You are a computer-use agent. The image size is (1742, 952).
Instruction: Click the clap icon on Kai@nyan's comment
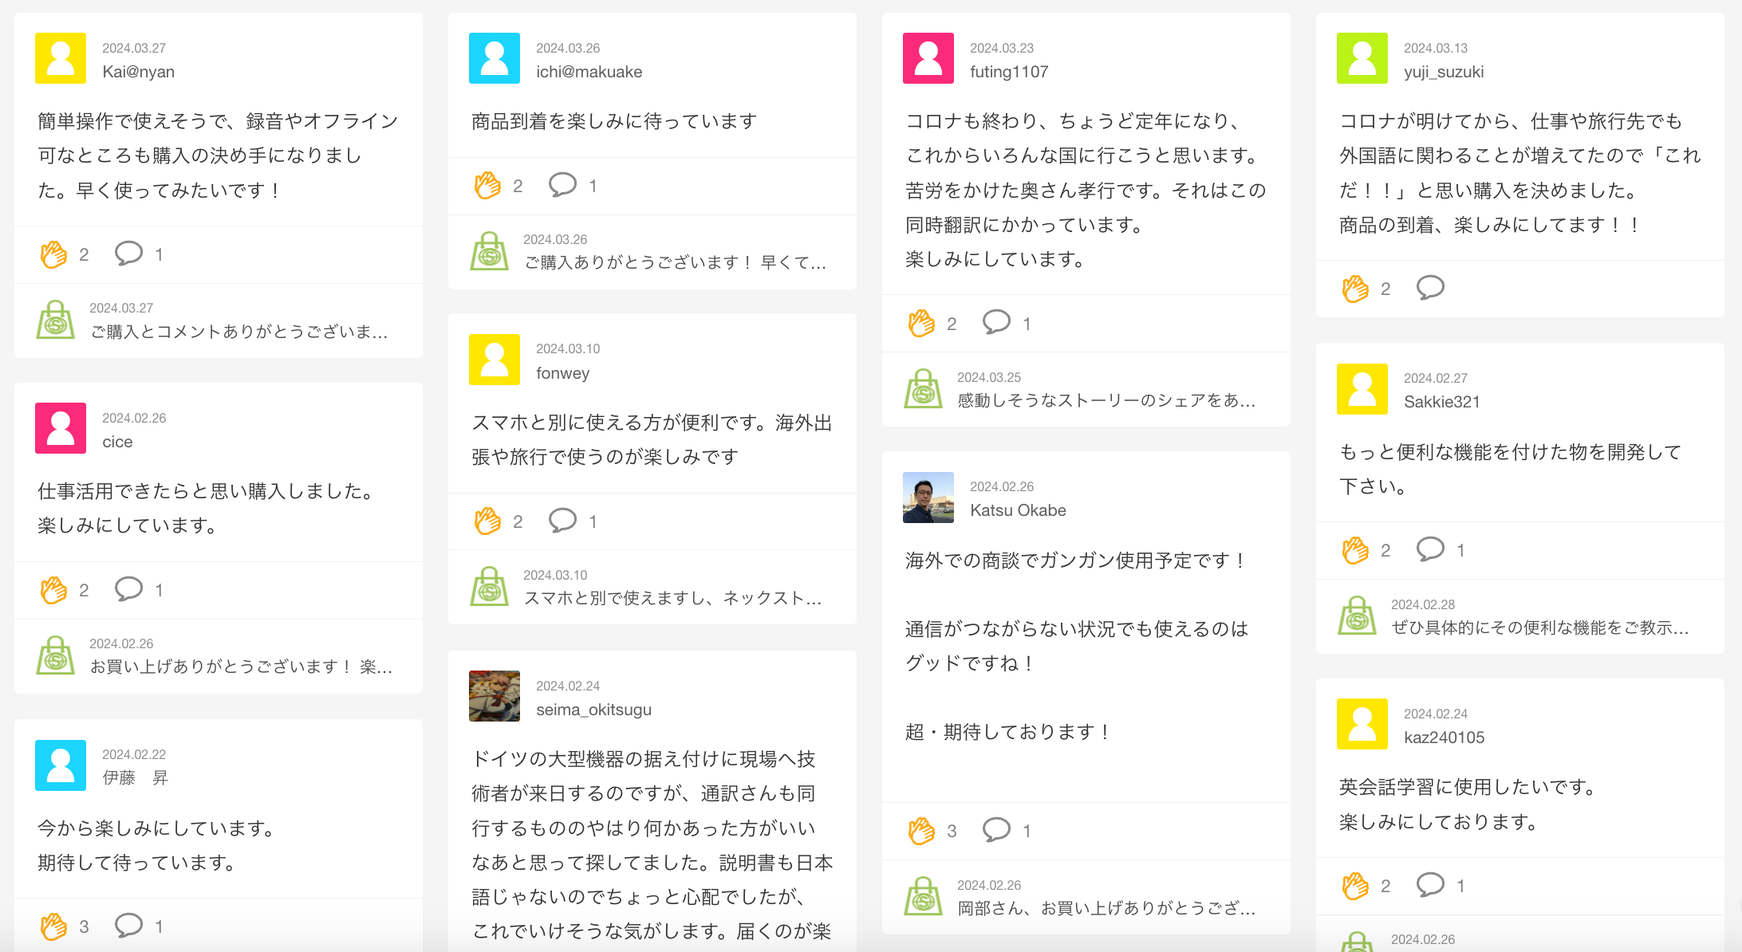coord(54,255)
